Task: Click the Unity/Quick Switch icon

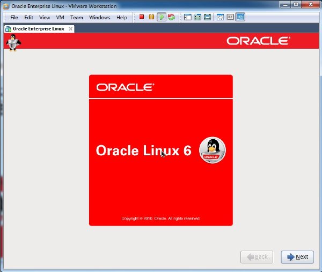Action: pos(207,17)
